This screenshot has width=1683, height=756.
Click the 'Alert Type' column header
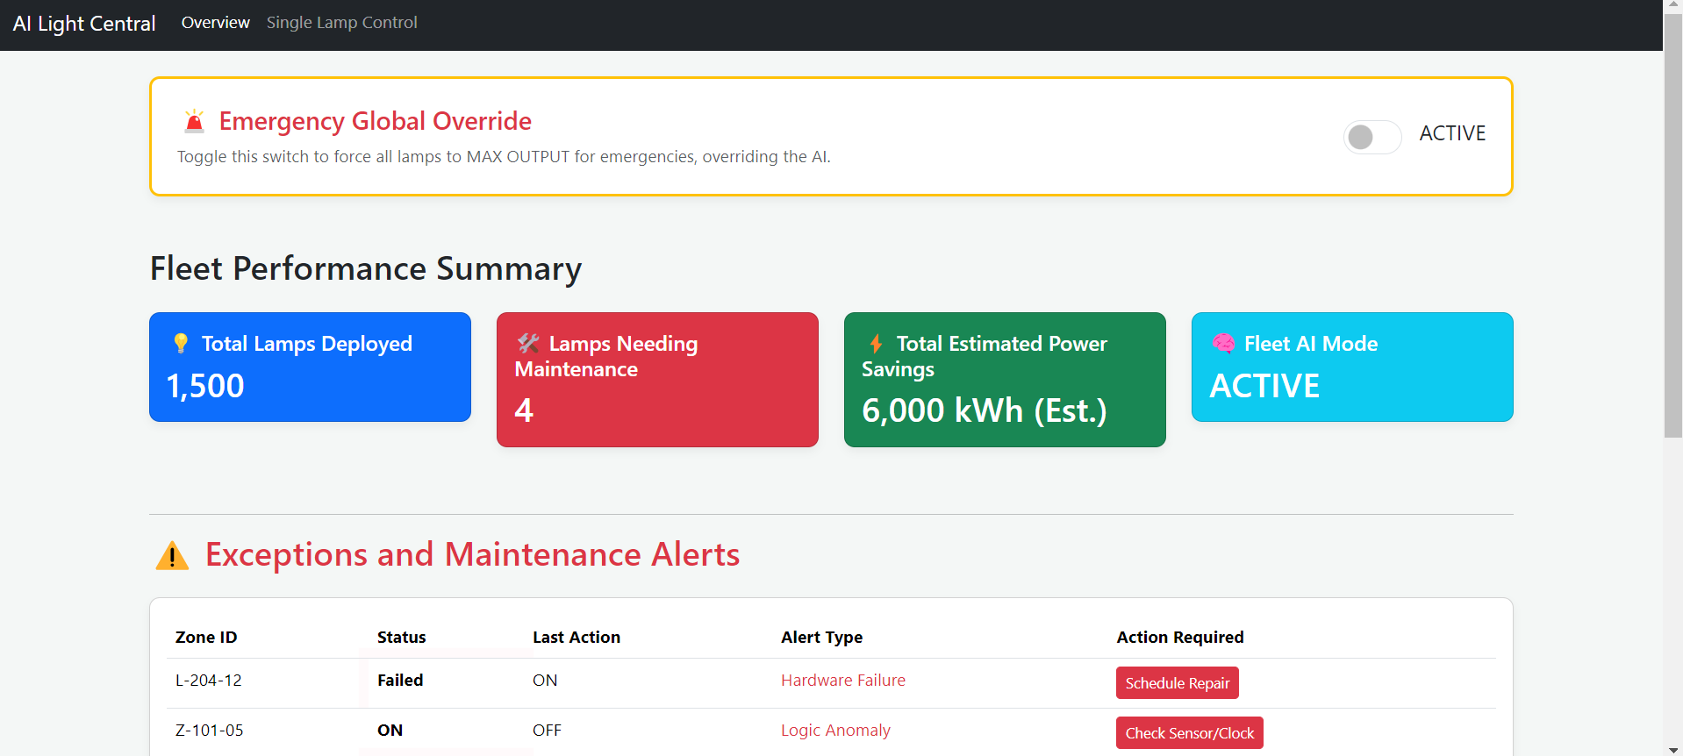click(x=821, y=638)
